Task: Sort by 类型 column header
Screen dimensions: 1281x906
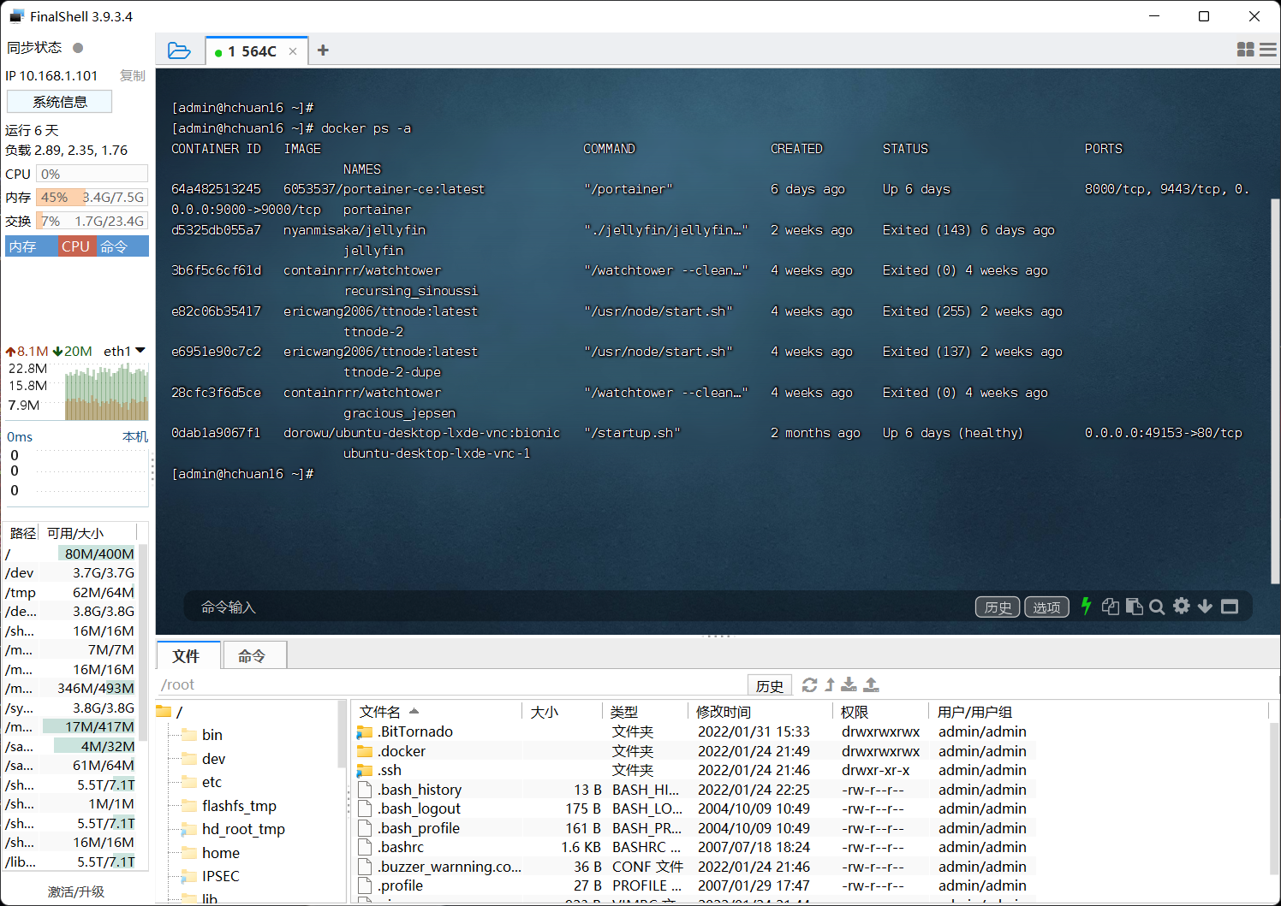Action: click(x=646, y=712)
